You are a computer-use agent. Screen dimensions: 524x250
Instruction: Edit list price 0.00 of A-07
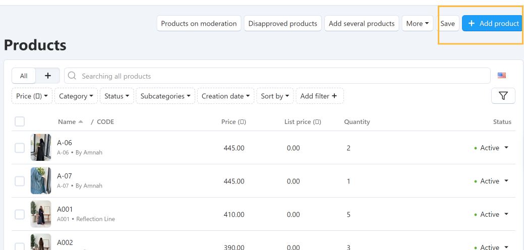(x=294, y=181)
